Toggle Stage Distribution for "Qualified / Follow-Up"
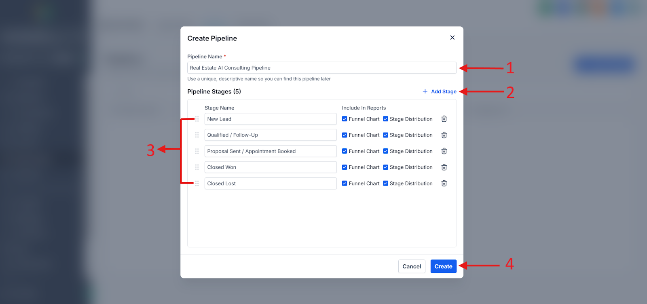This screenshot has width=647, height=304. 385,135
